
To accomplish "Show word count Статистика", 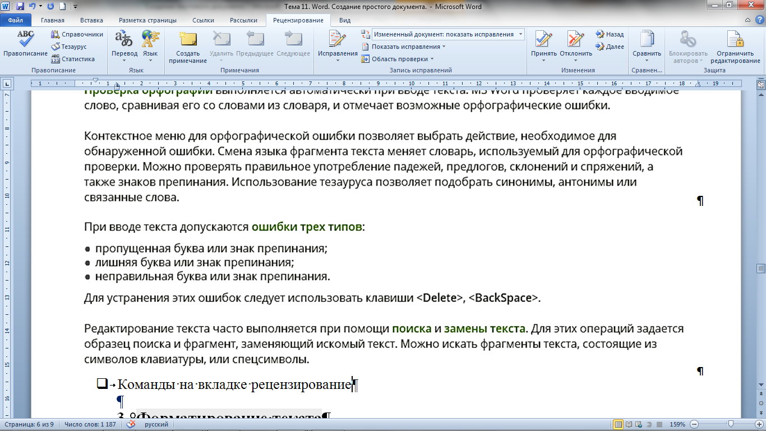I will point(72,59).
